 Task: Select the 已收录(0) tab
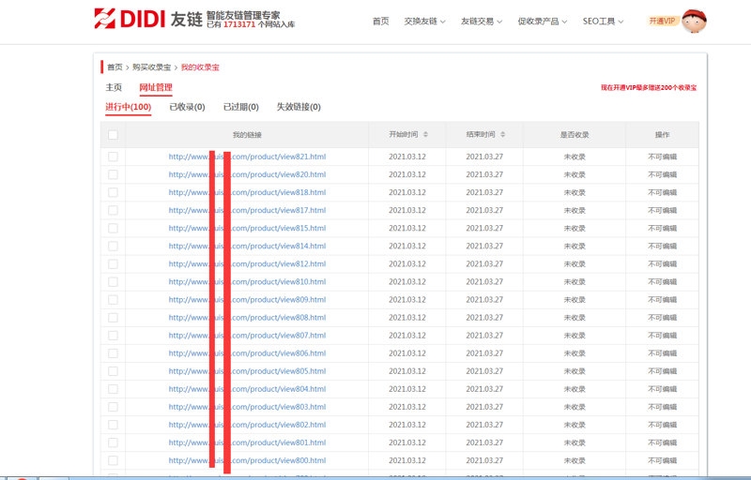click(187, 107)
